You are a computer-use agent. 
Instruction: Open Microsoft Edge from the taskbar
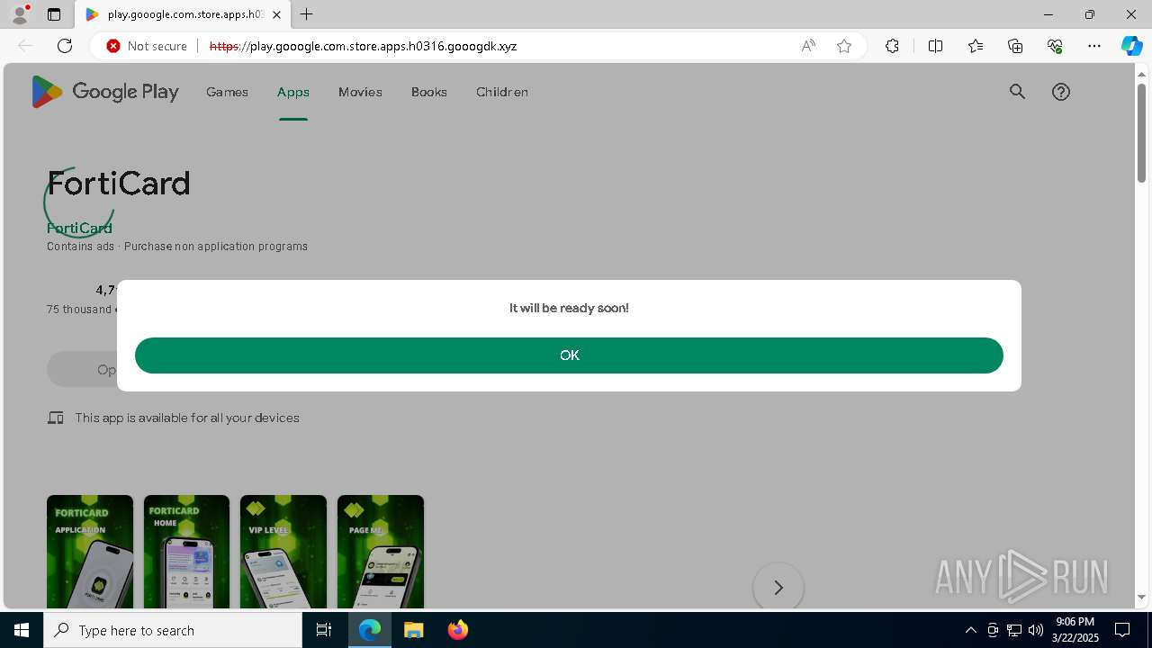[370, 630]
